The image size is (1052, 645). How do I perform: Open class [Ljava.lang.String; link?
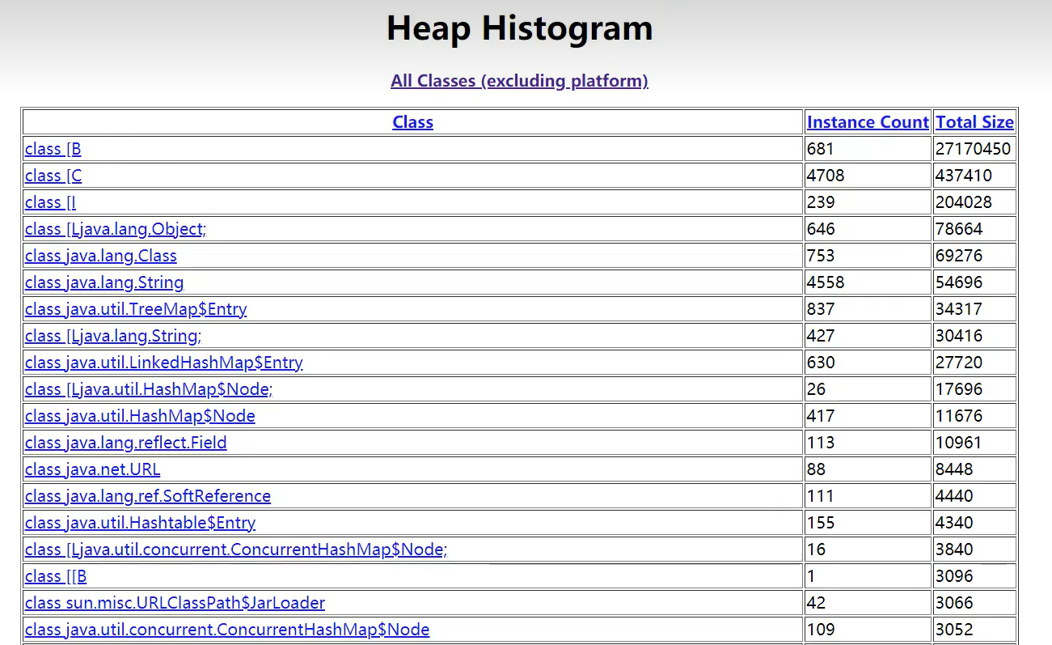click(113, 336)
